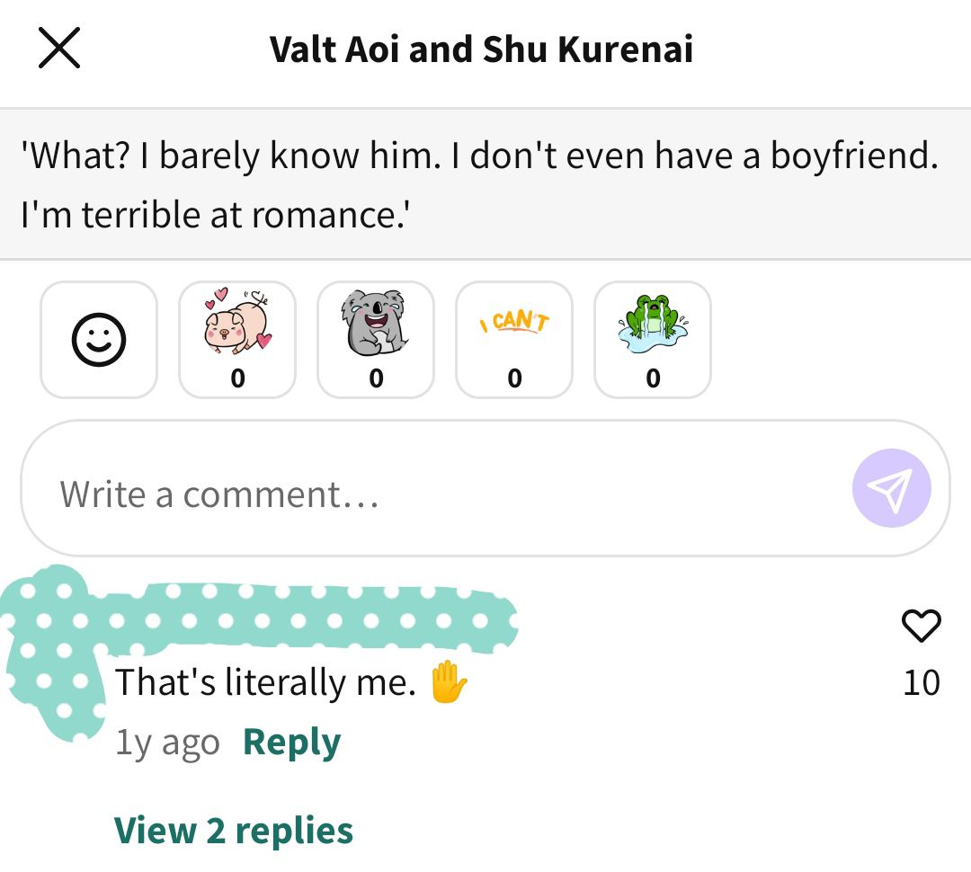Click the Write a comment field

point(485,488)
